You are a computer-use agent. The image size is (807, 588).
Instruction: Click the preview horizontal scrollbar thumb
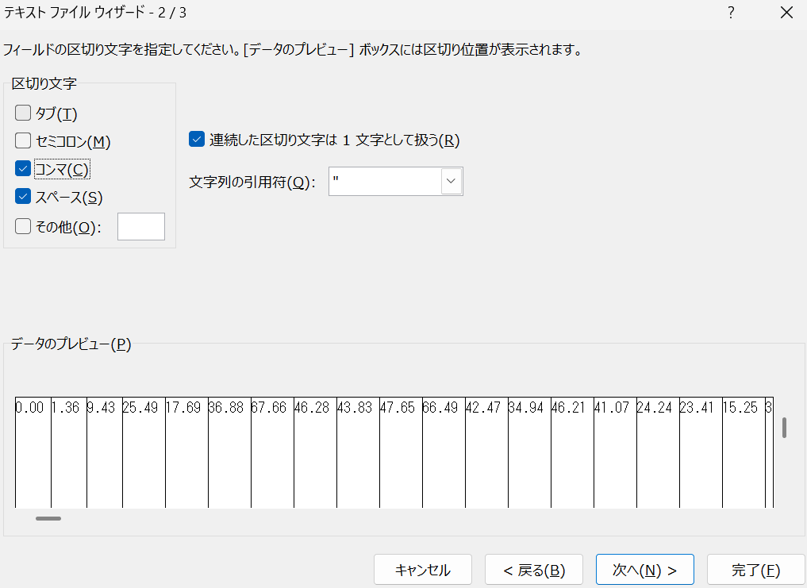[x=48, y=518]
